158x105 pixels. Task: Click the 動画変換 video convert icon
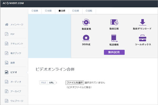coord(86,23)
